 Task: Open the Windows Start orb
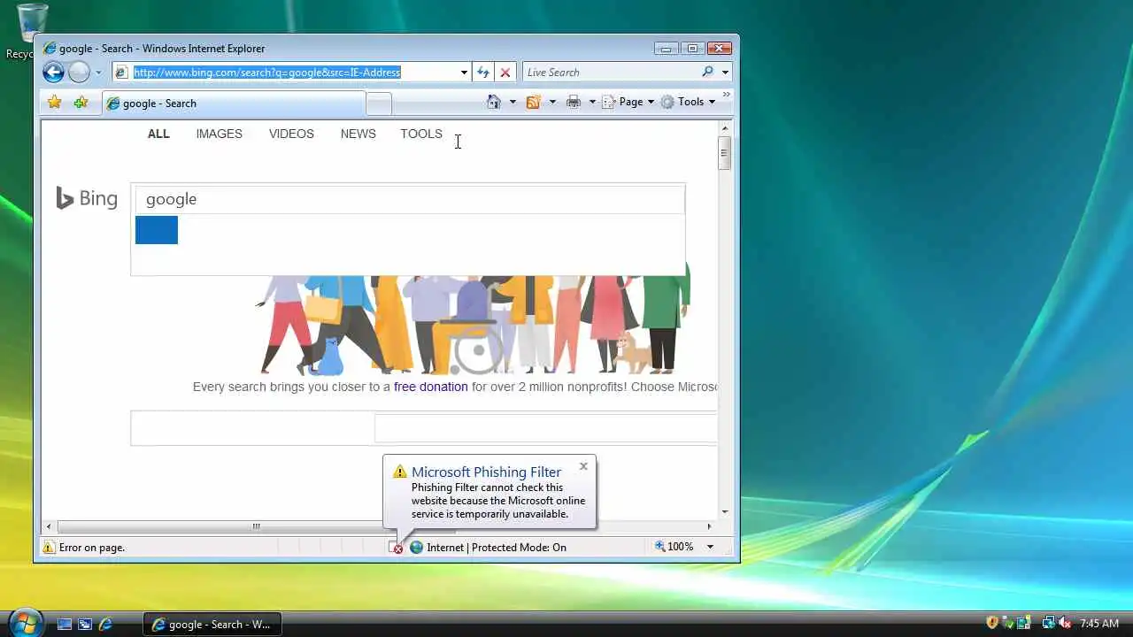(x=24, y=622)
